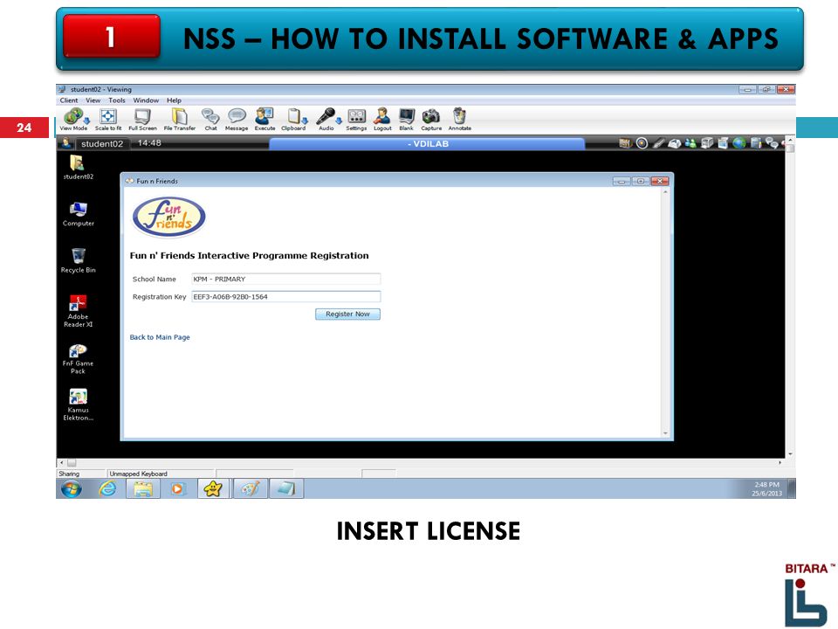This screenshot has width=838, height=629.
Task: Open the Help menu
Action: 174,100
